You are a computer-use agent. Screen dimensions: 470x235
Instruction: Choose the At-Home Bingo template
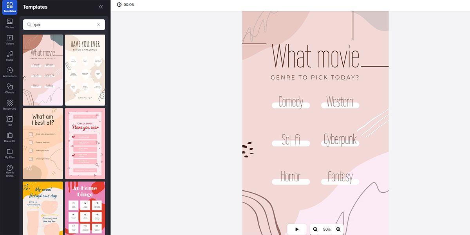(x=85, y=208)
